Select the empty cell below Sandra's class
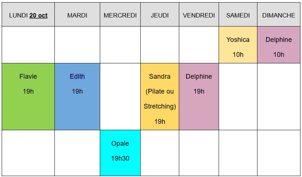This screenshot has width=302, height=177. [160, 153]
